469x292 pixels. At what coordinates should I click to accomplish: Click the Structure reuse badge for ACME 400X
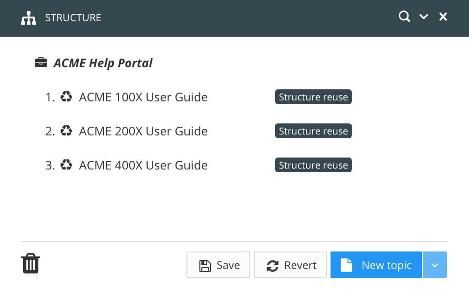(x=313, y=165)
